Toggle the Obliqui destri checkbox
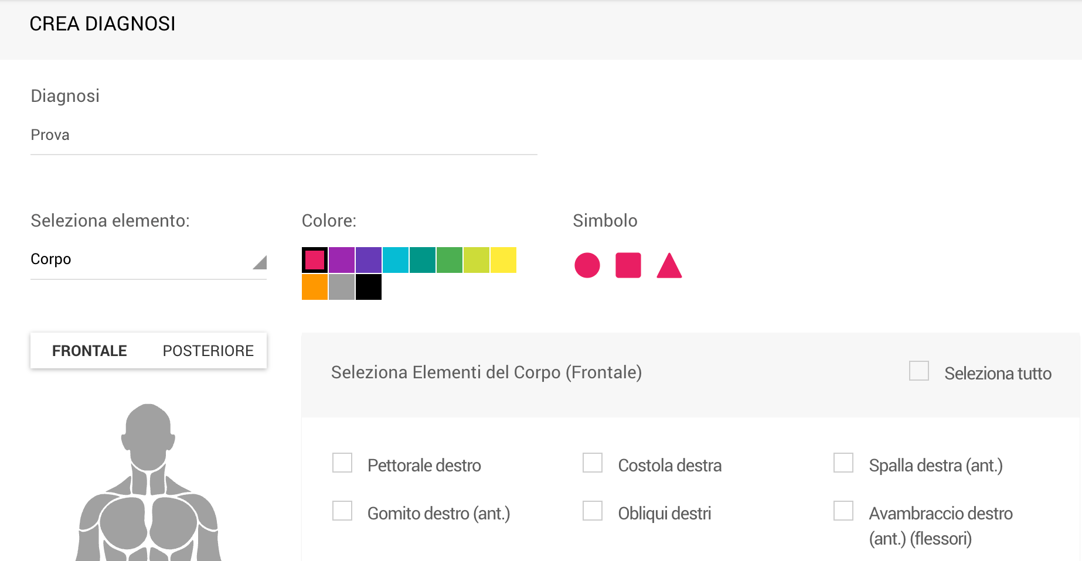 [593, 511]
